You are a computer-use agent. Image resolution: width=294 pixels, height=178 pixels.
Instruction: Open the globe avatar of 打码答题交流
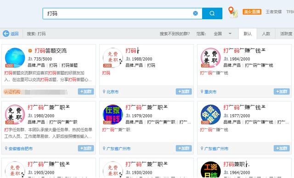coord(15,58)
